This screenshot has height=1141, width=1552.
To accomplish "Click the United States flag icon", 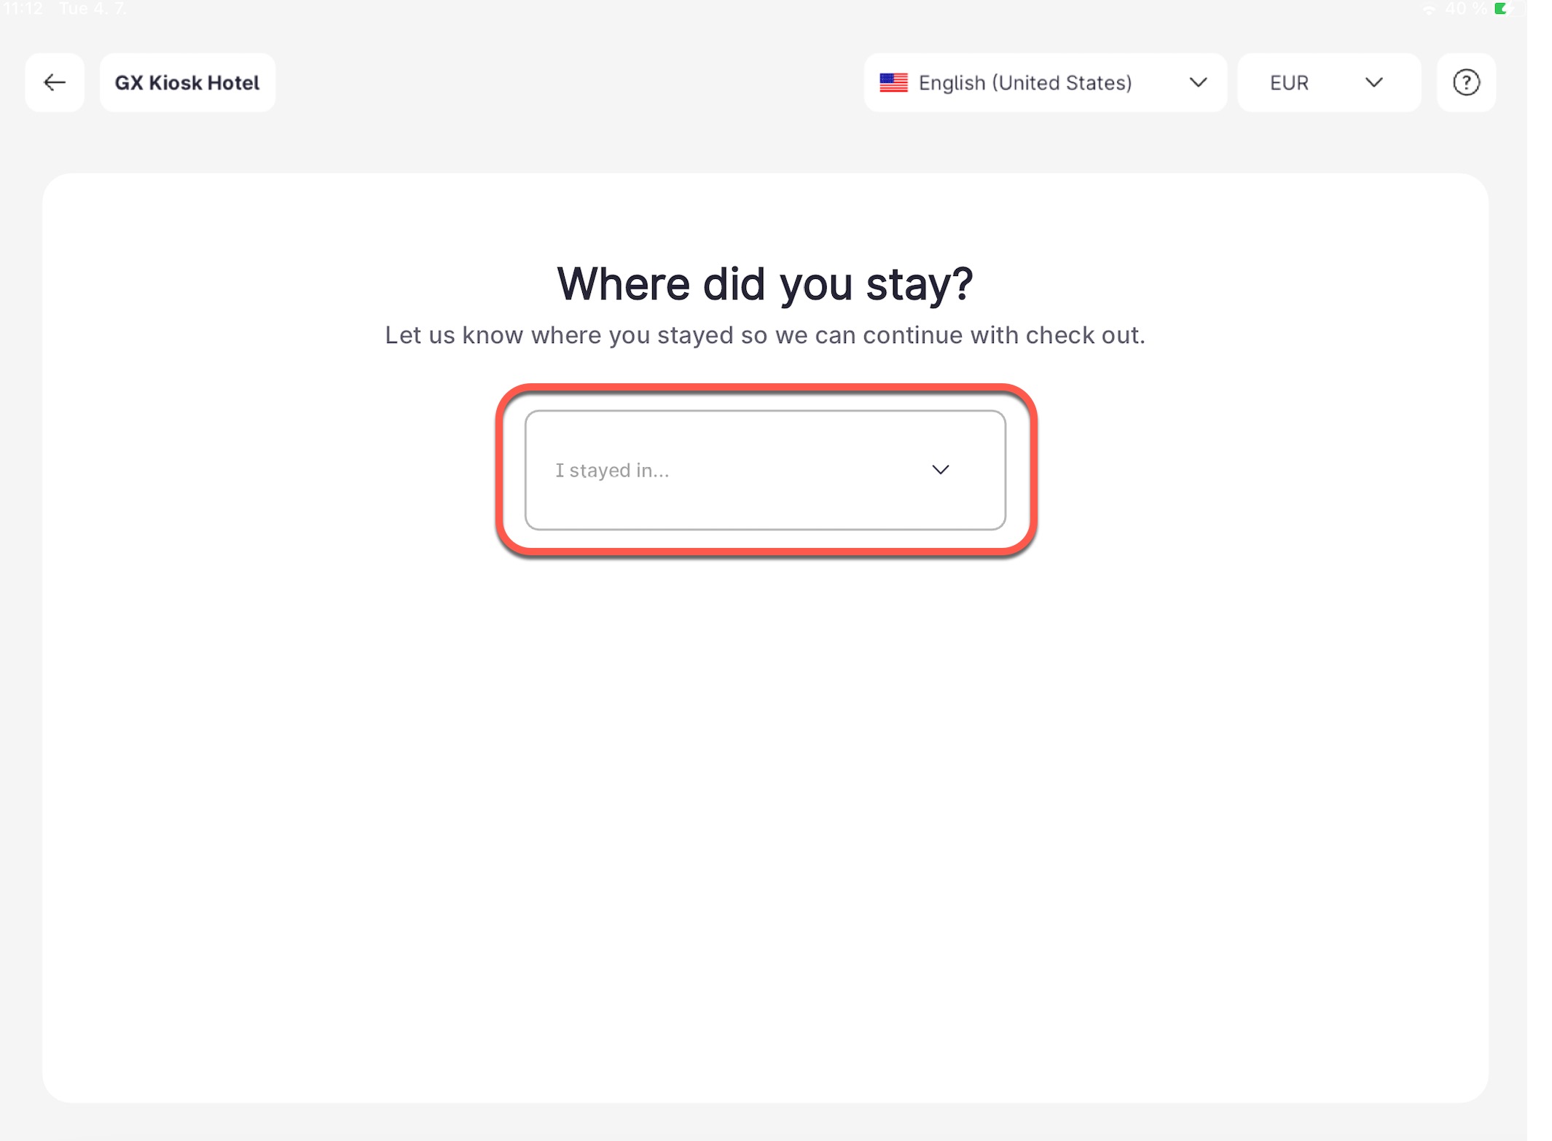I will point(893,83).
